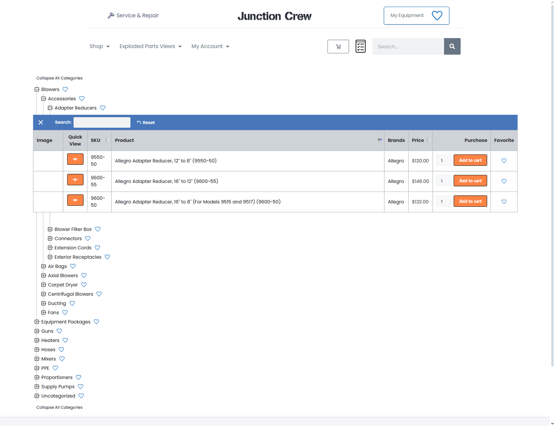
Task: Click the Service & Repair wrench link
Action: [133, 16]
